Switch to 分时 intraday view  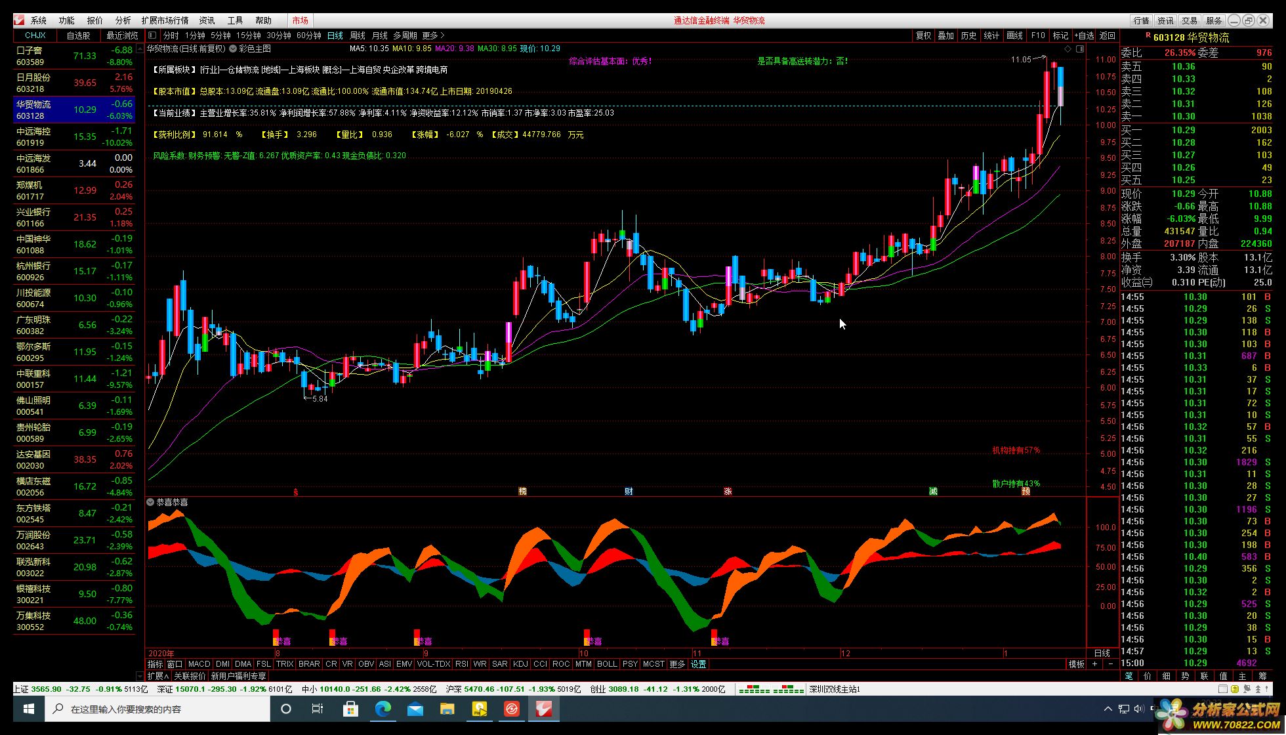(171, 35)
